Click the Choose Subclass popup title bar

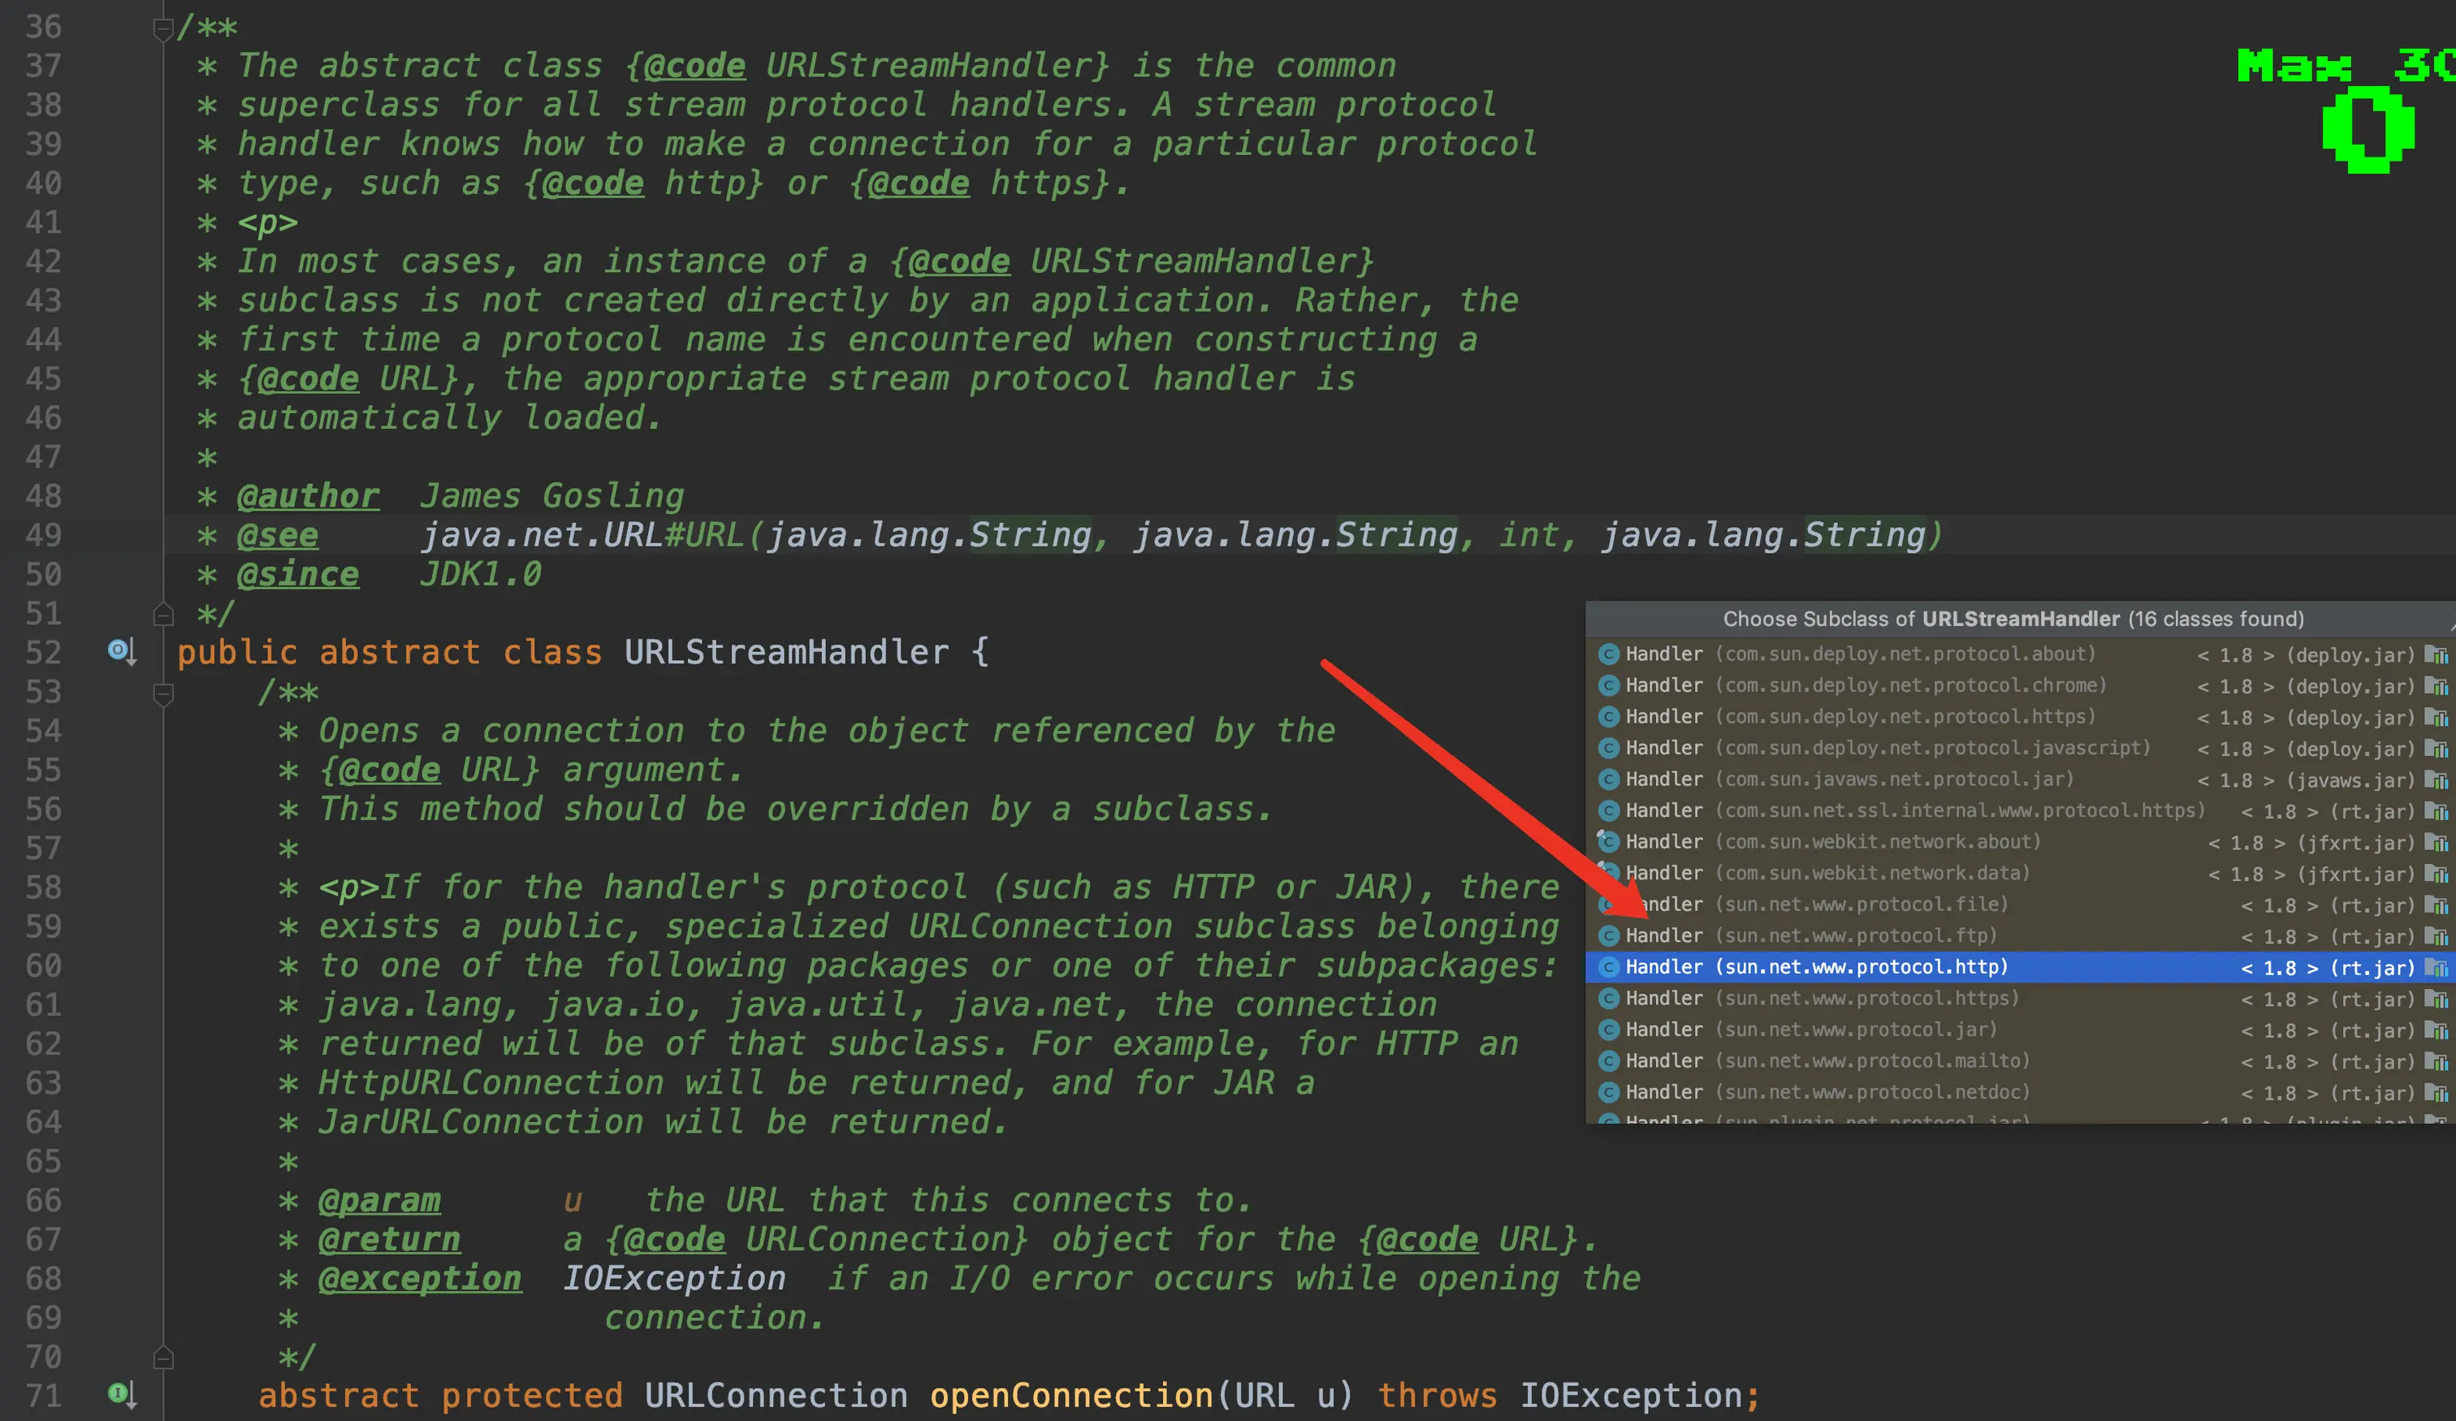click(2013, 619)
